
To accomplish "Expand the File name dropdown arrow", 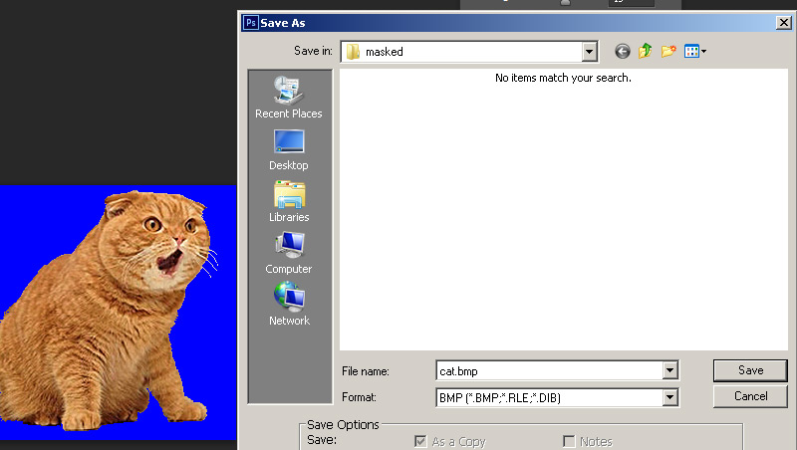I will [669, 370].
